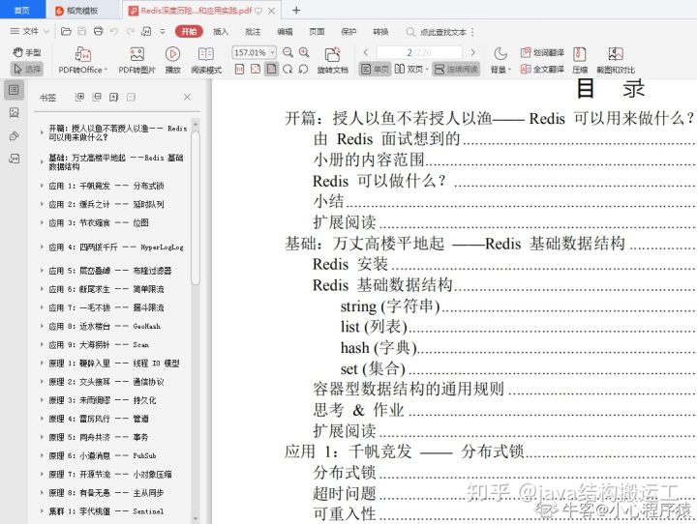Collapse all bookmarks icon
Screen dimensions: 697x524
(97, 97)
